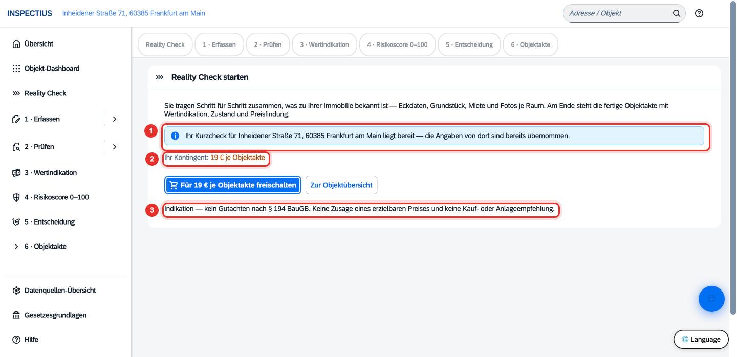Screen dimensions: 737x357
Task: Click the Kurzcheck info banner text
Action: click(x=377, y=136)
